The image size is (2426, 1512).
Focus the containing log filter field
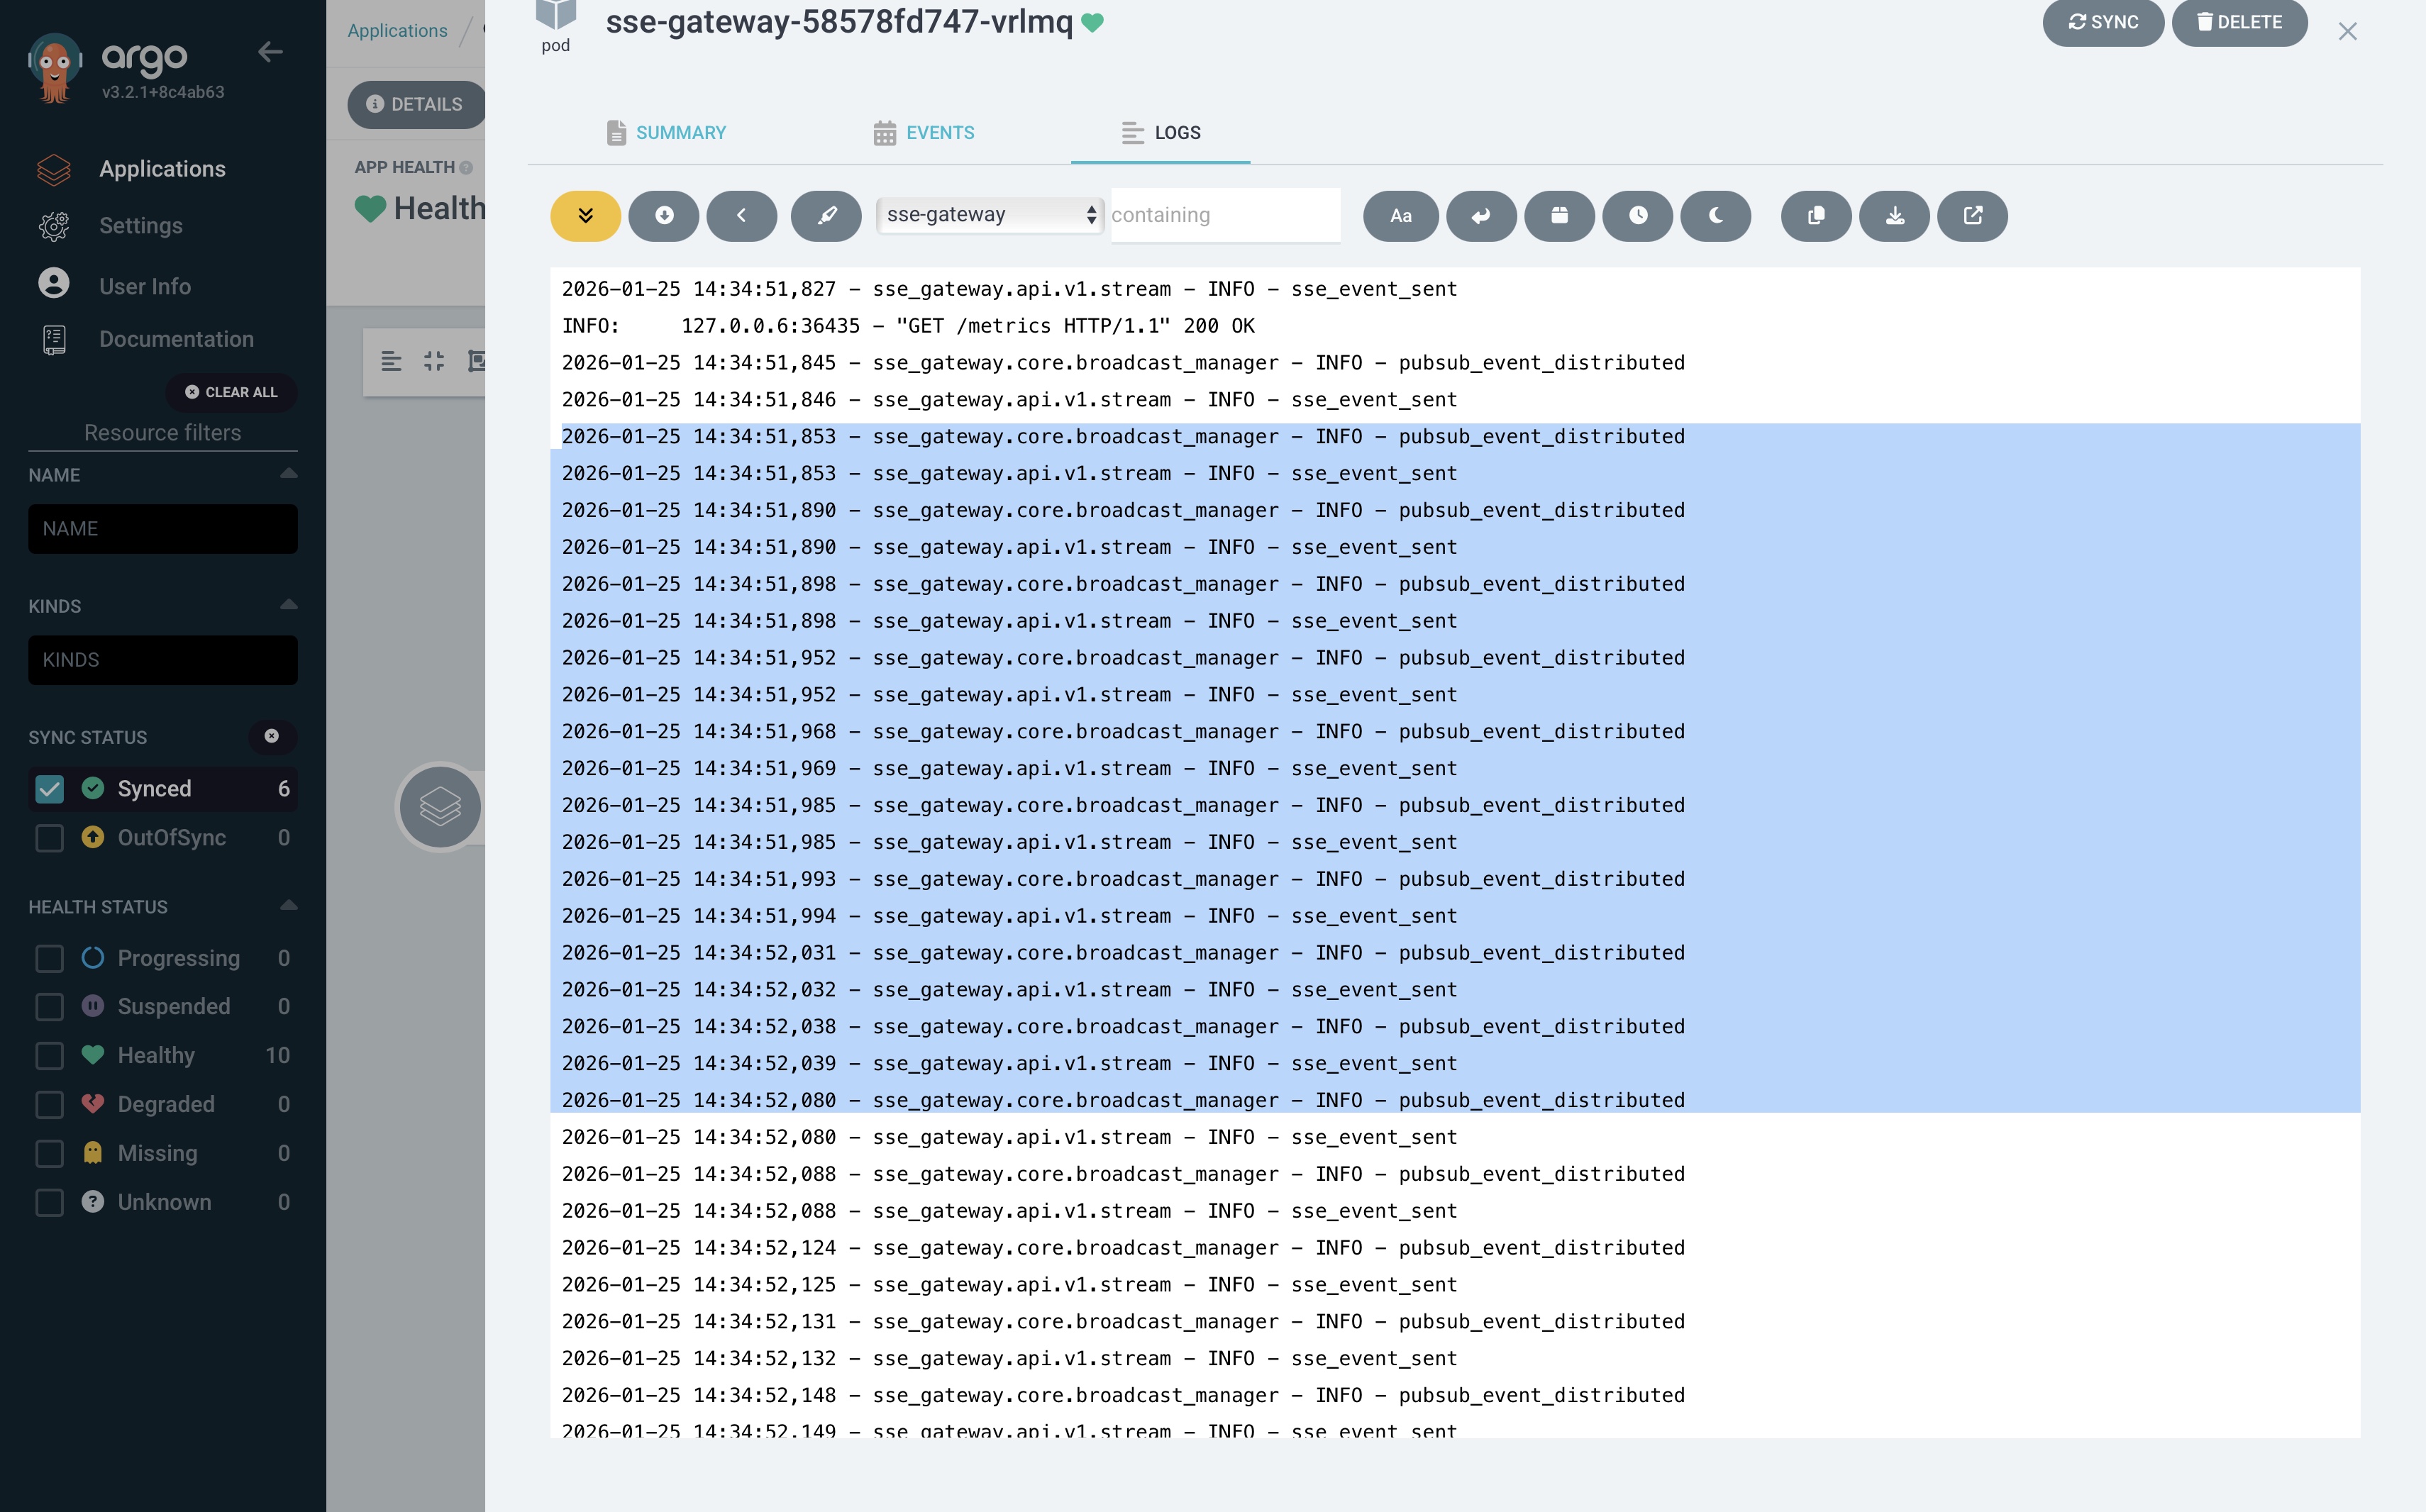(x=1224, y=215)
